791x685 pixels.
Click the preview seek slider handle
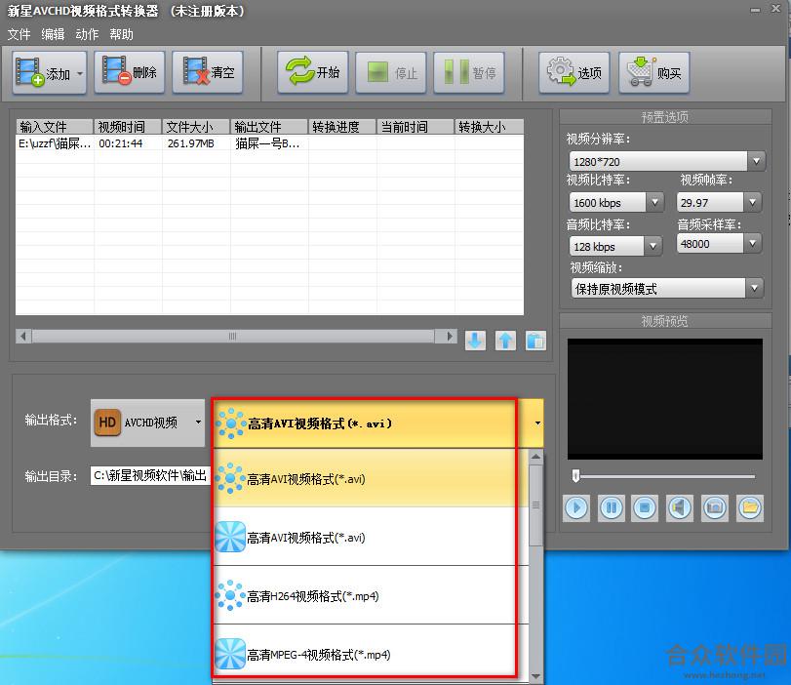(x=575, y=475)
